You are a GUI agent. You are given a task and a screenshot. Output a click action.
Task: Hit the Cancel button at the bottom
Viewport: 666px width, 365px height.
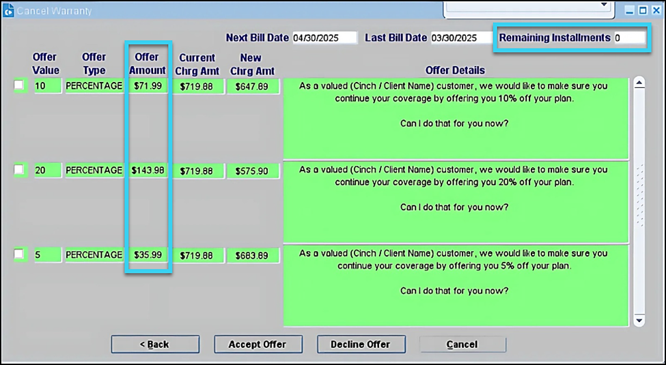pyautogui.click(x=462, y=344)
